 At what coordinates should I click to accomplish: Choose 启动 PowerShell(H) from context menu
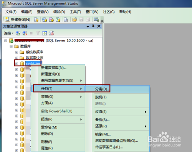pyautogui.click(x=58, y=111)
